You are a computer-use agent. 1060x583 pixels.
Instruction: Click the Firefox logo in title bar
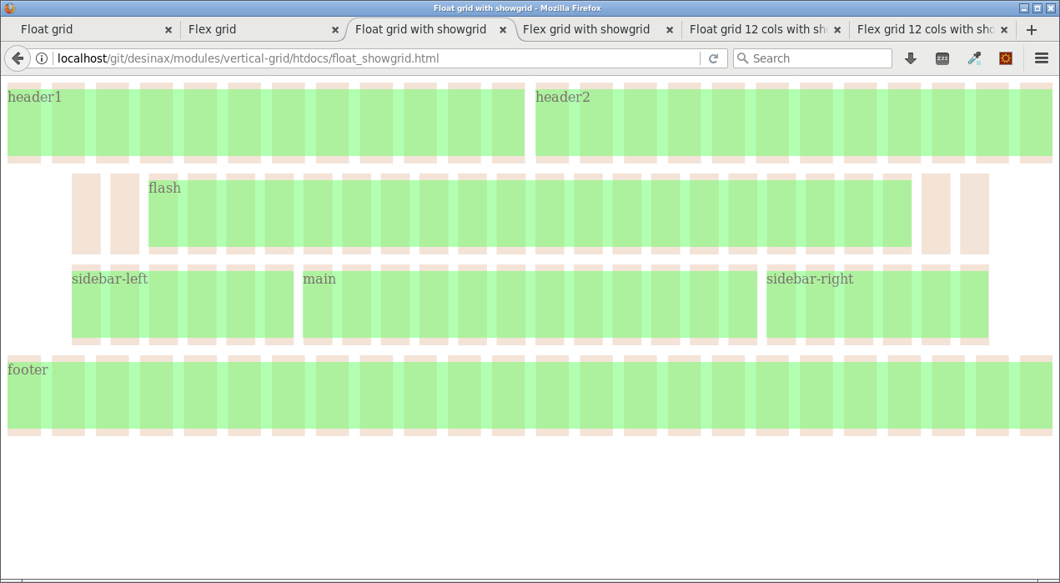[9, 8]
